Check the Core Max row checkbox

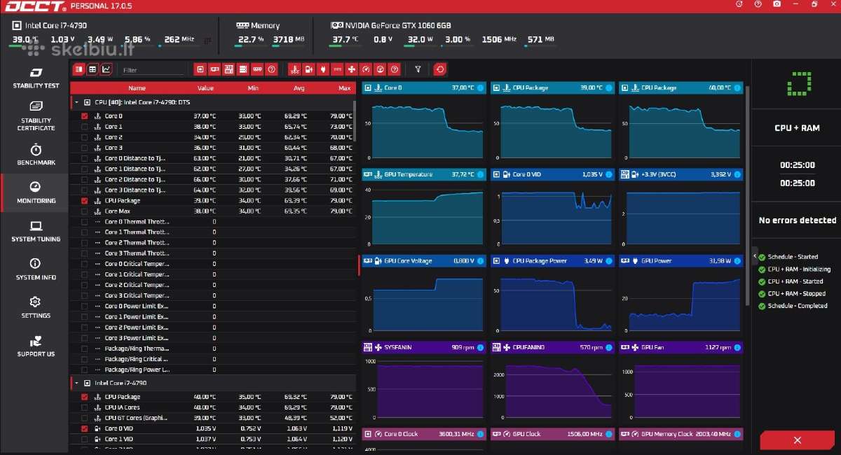[x=85, y=211]
